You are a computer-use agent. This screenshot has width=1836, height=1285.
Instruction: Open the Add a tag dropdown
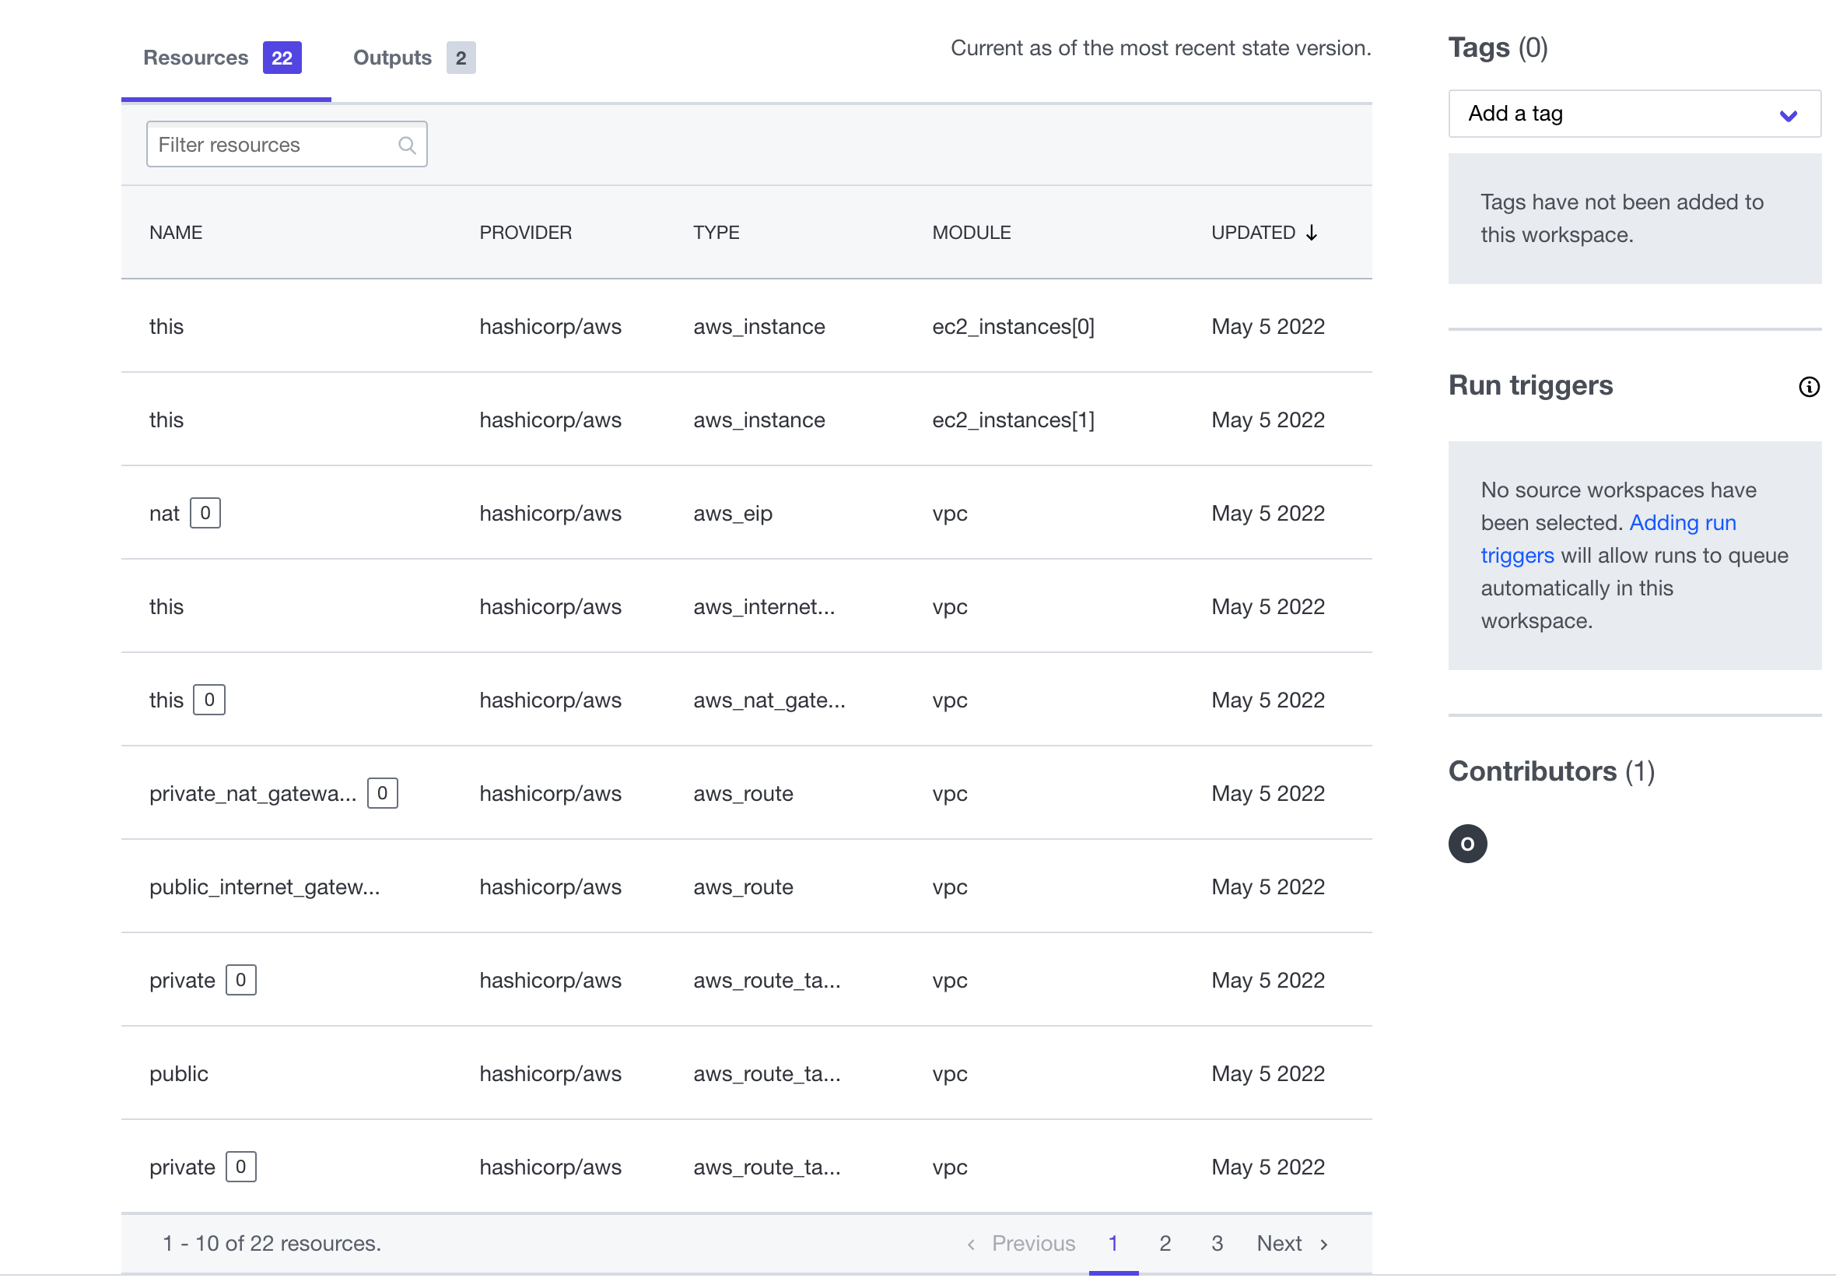coord(1633,114)
